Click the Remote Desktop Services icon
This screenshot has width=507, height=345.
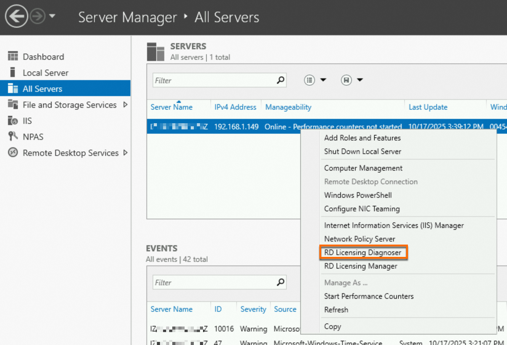coord(13,152)
